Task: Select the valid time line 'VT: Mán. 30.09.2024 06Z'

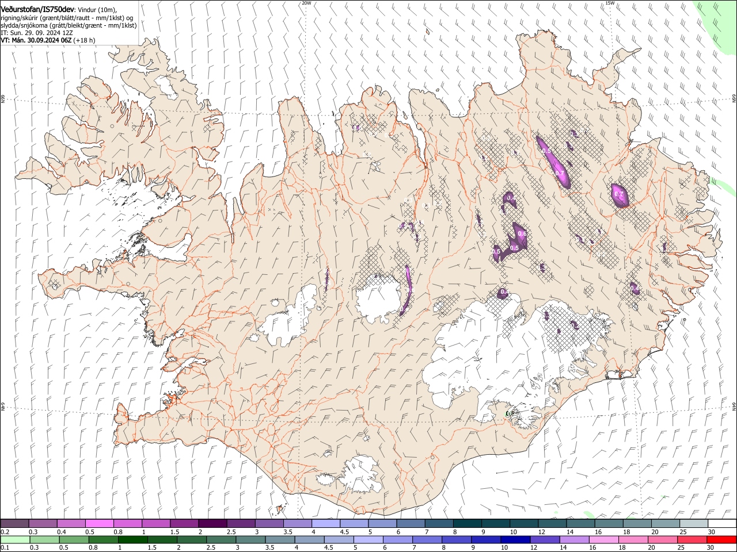Action: tap(36, 40)
